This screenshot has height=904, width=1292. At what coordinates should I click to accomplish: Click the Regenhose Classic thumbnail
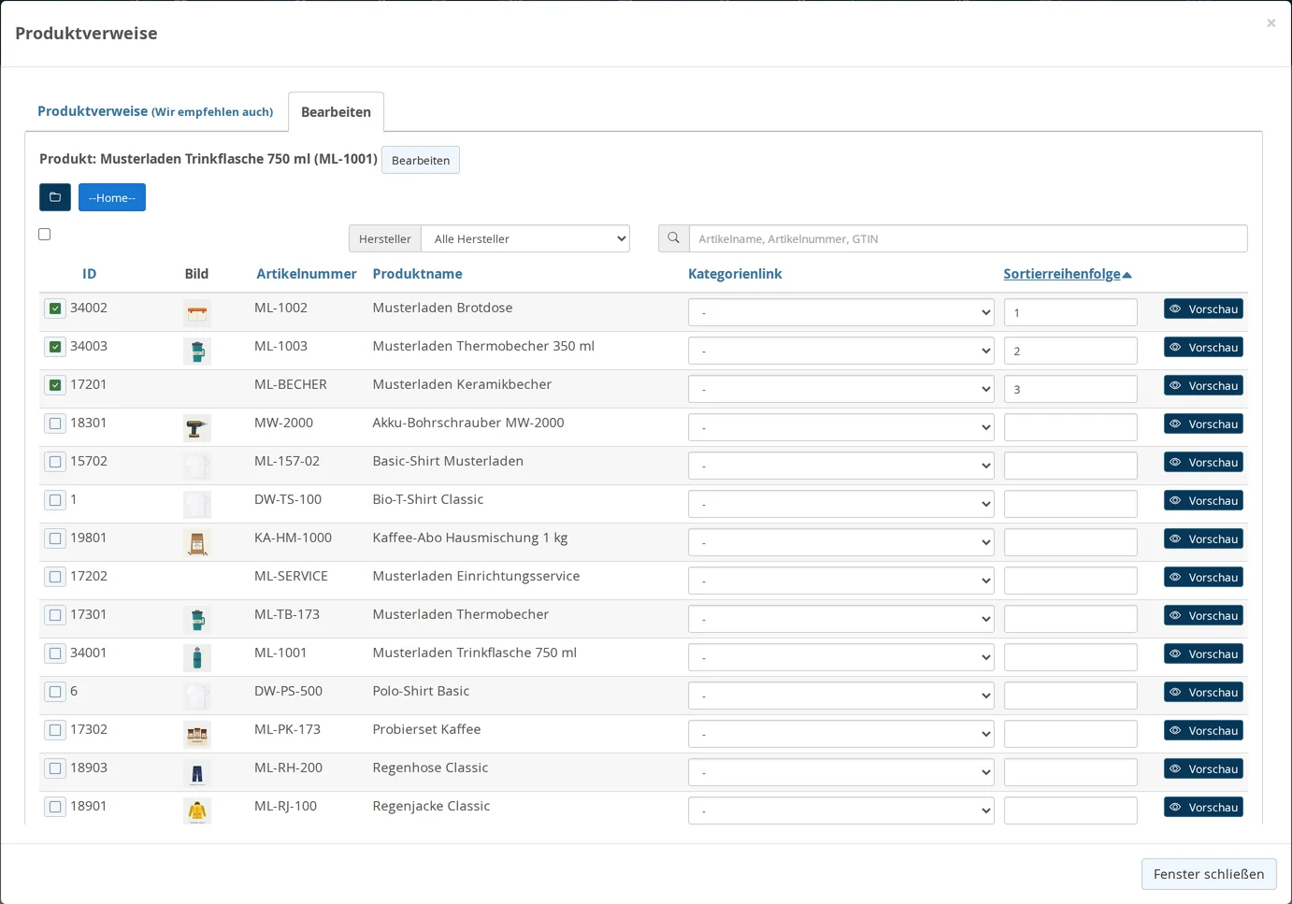tap(197, 773)
